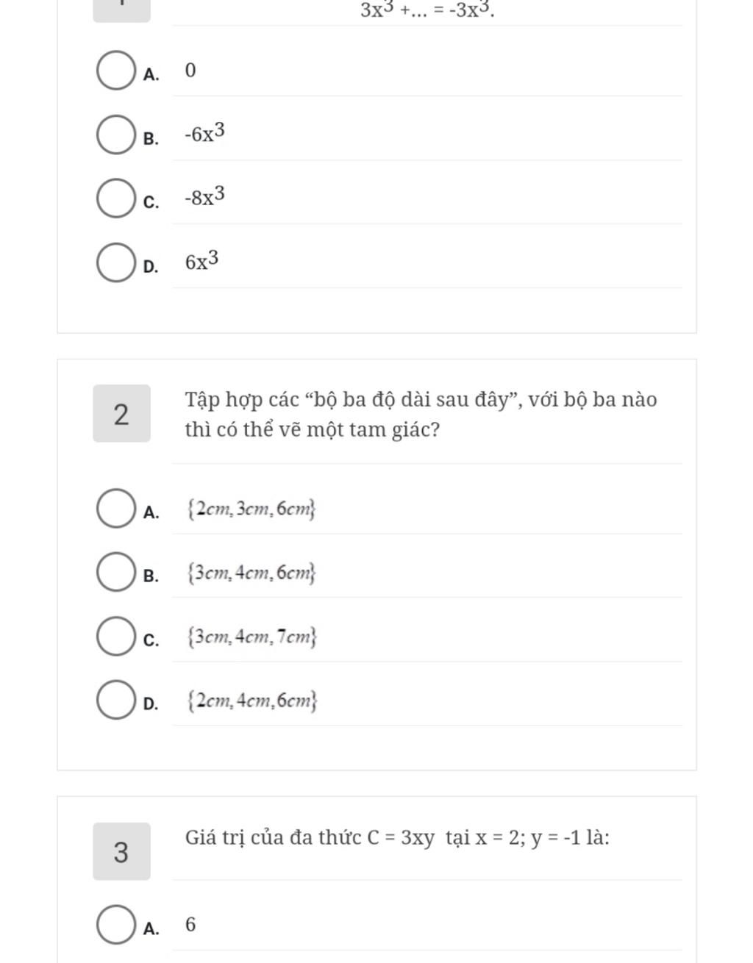Mark option D radio for 6x³
Image resolution: width=753 pixels, height=963 pixels.
(x=115, y=262)
